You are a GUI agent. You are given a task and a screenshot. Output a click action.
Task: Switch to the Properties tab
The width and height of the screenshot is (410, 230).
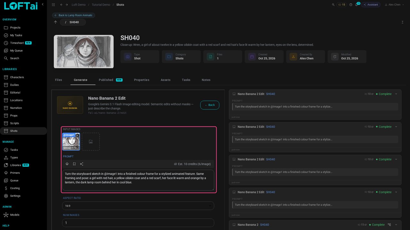tap(142, 80)
